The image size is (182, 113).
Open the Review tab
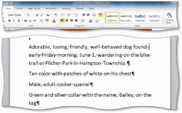80,9
